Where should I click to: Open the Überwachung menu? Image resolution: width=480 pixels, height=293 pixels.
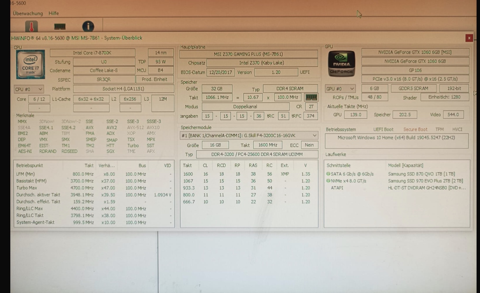(28, 13)
